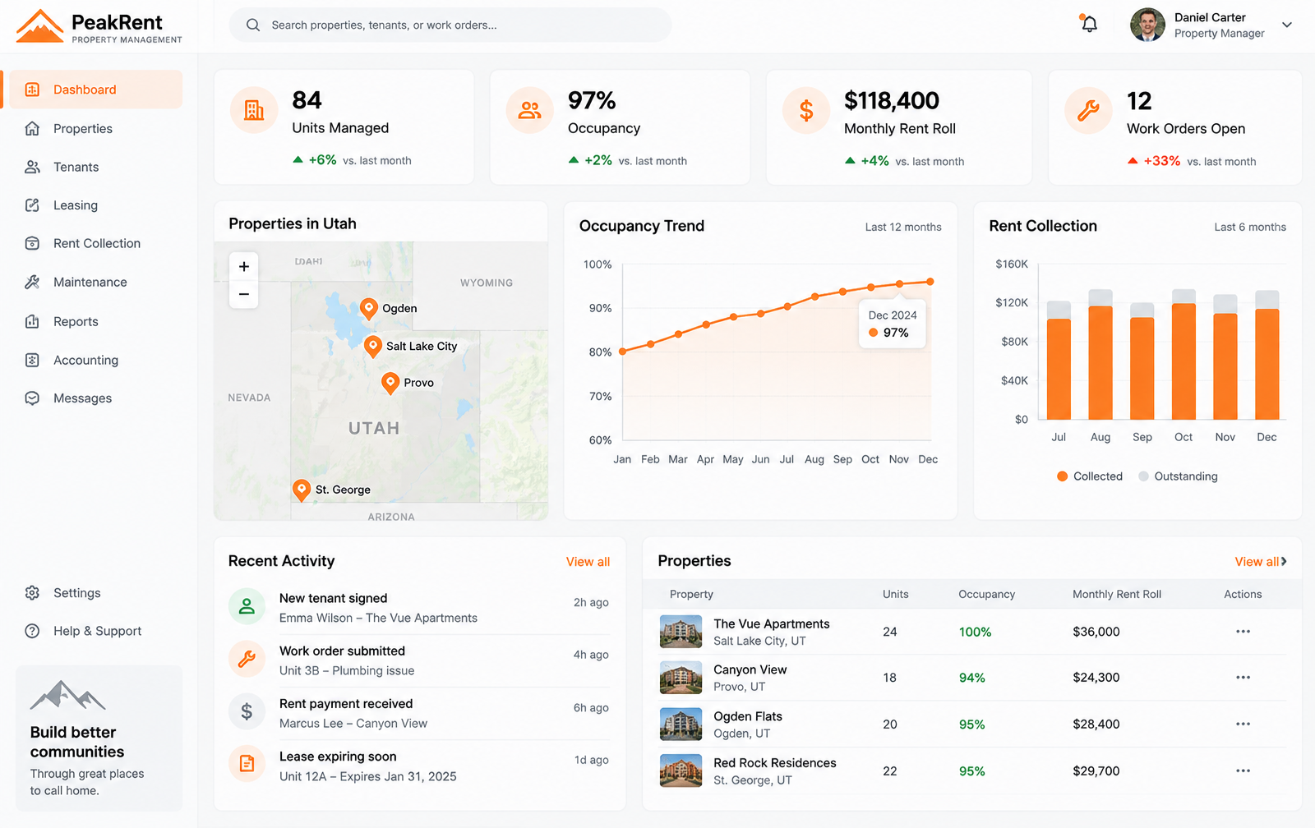The width and height of the screenshot is (1315, 828).
Task: Click the Work Orders Open wrench icon
Action: (1088, 110)
